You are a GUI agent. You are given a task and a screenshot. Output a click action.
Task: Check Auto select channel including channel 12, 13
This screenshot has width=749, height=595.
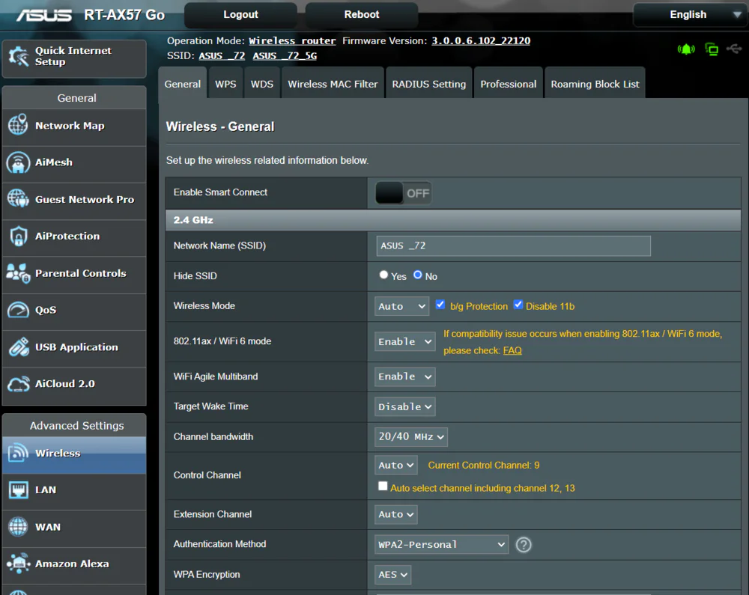click(x=383, y=486)
